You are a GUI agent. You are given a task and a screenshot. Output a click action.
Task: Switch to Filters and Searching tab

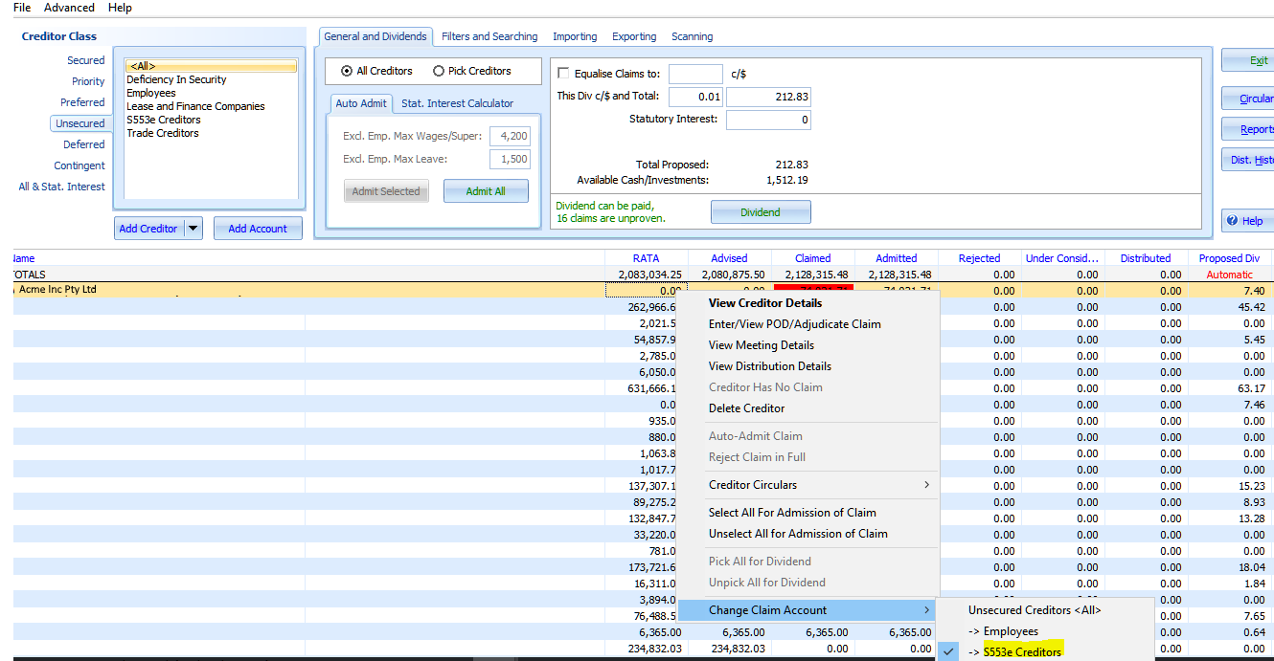tap(489, 36)
